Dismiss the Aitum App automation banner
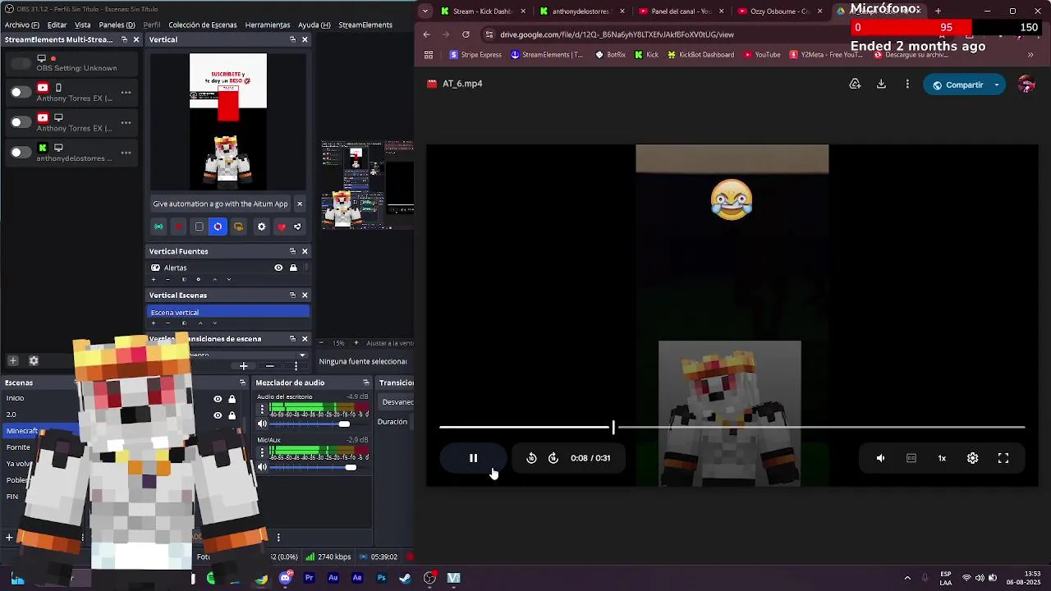 tap(299, 204)
